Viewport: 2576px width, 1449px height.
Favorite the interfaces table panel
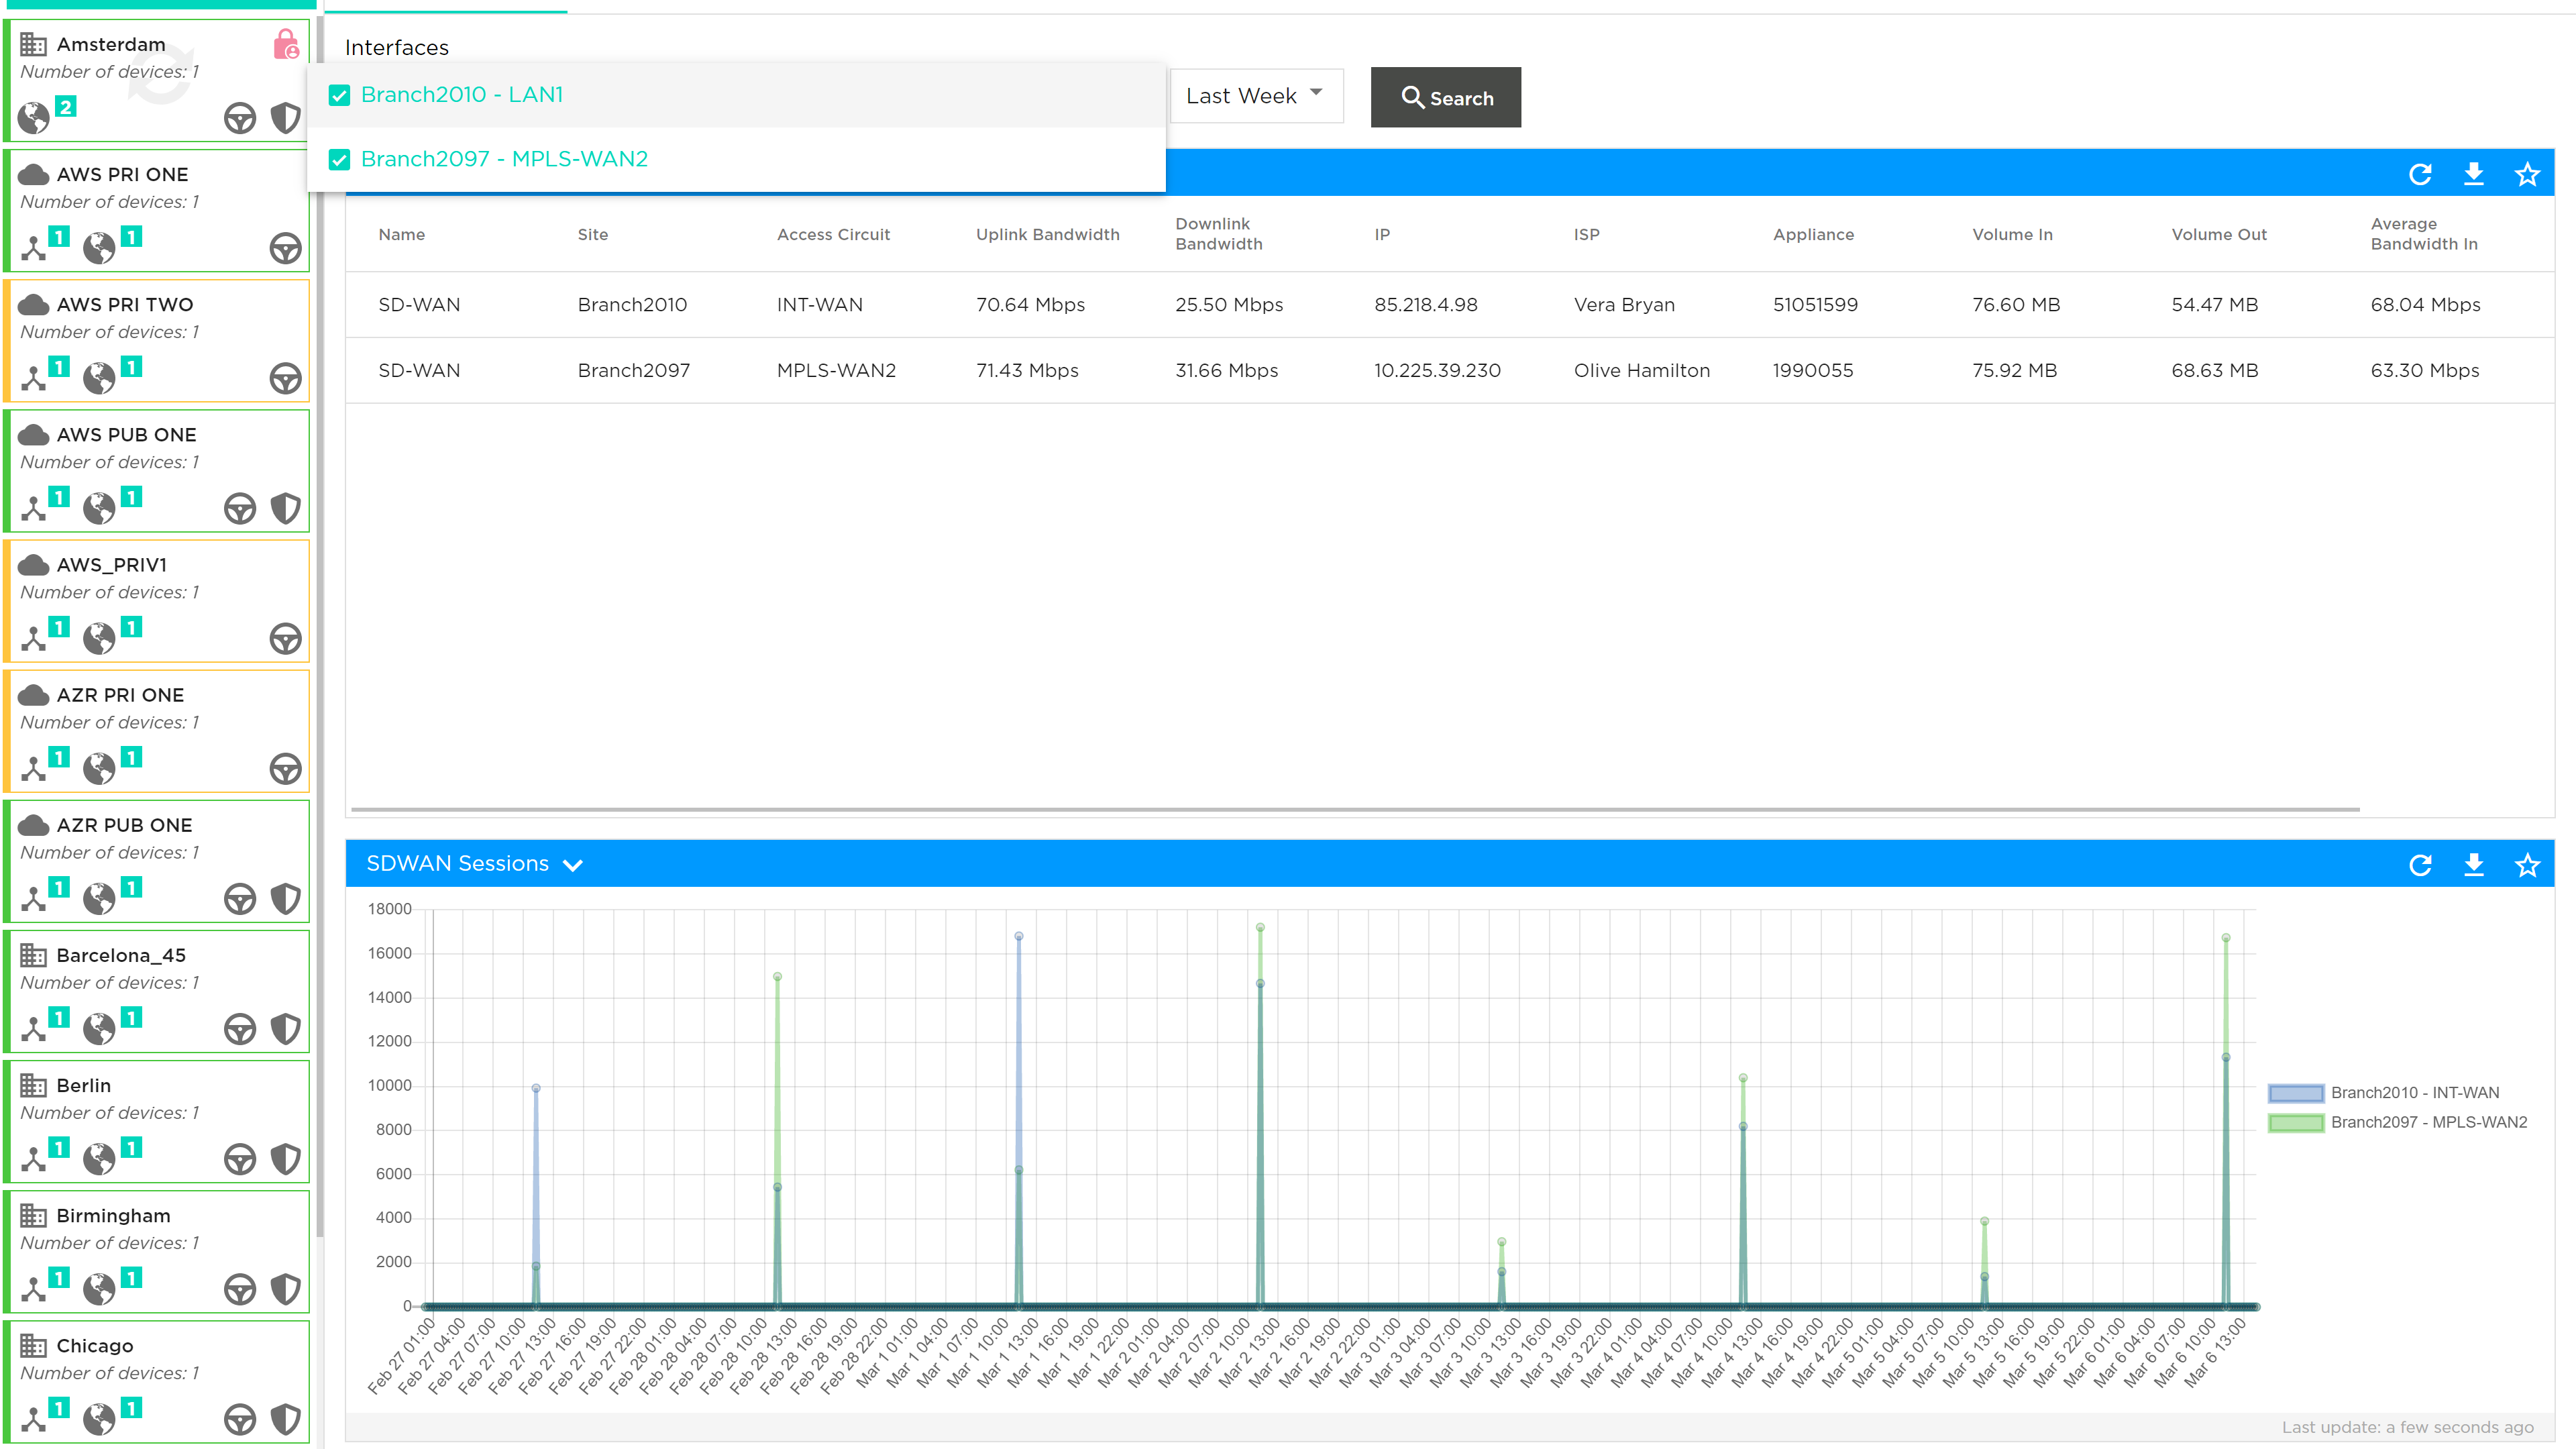coord(2528,174)
